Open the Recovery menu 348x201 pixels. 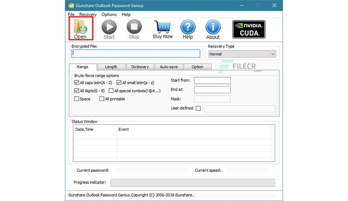point(88,15)
